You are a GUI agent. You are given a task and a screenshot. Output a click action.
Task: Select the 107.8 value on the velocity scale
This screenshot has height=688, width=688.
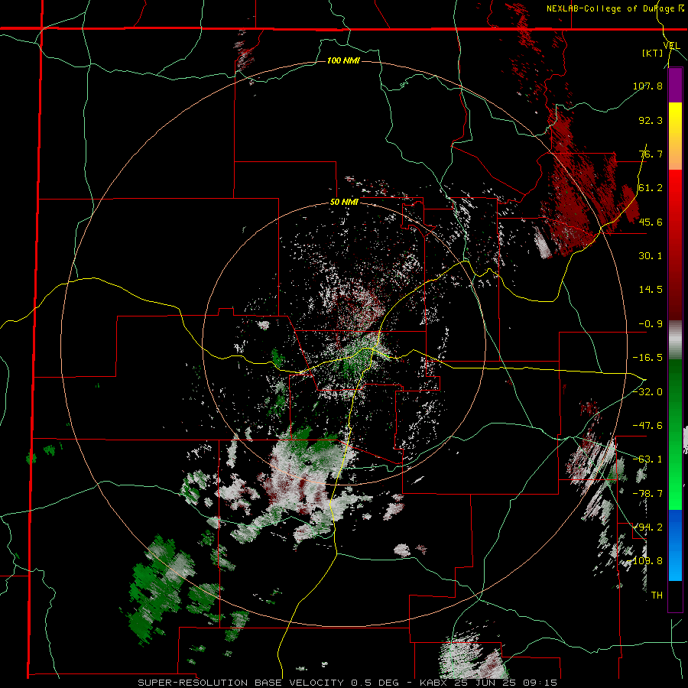pyautogui.click(x=647, y=86)
